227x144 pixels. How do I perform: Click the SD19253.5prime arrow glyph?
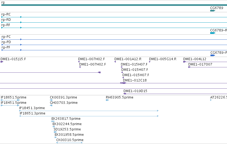click(x=55, y=132)
